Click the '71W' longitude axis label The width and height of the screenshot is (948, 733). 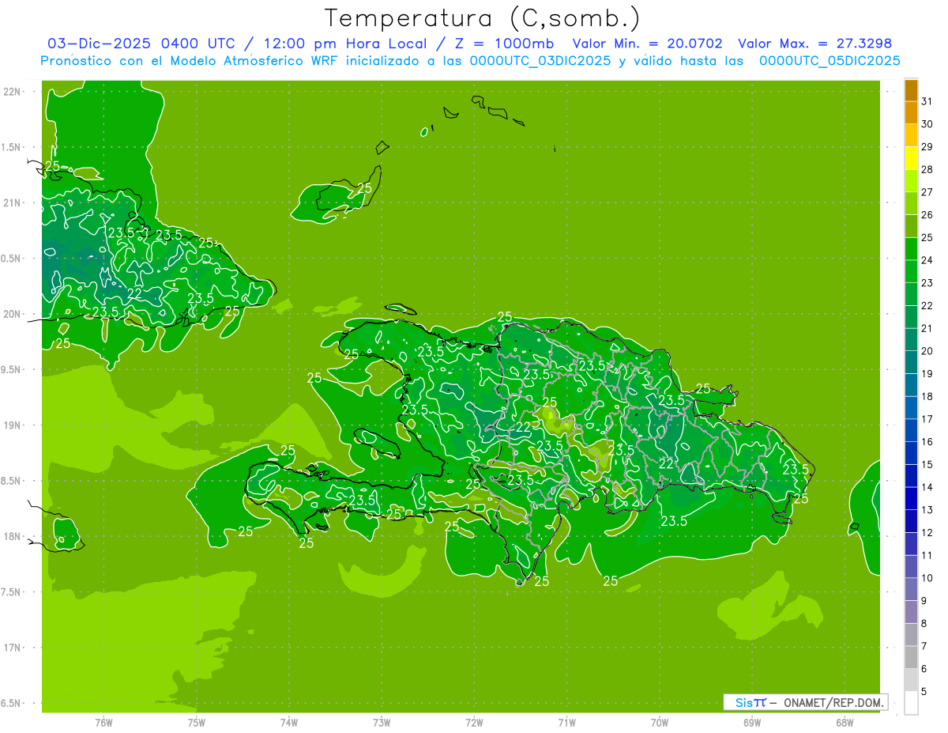[x=566, y=723]
